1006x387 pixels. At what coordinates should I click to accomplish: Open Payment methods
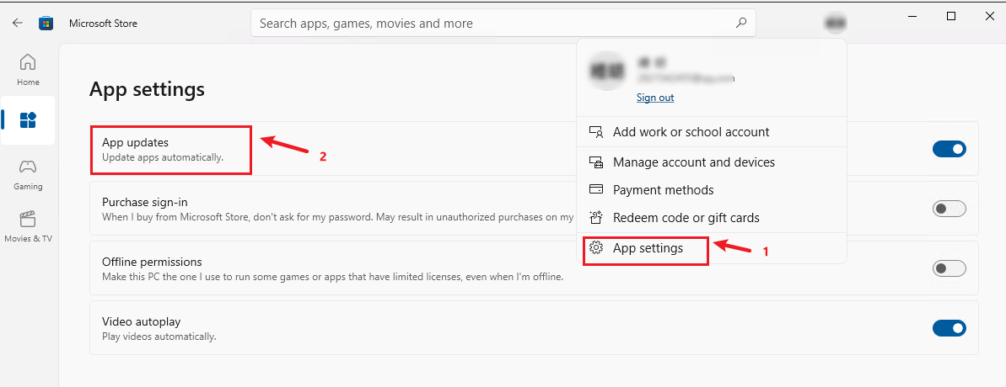coord(712,190)
